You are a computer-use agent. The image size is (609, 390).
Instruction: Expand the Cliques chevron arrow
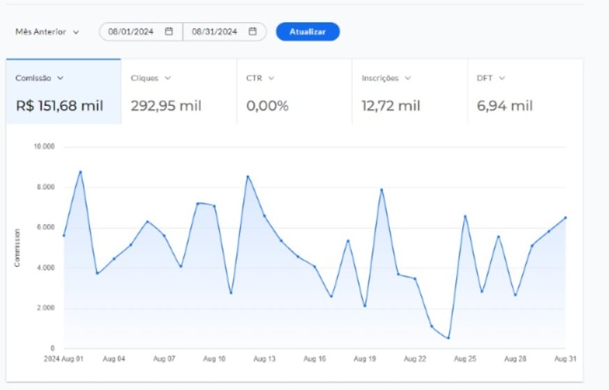point(167,78)
